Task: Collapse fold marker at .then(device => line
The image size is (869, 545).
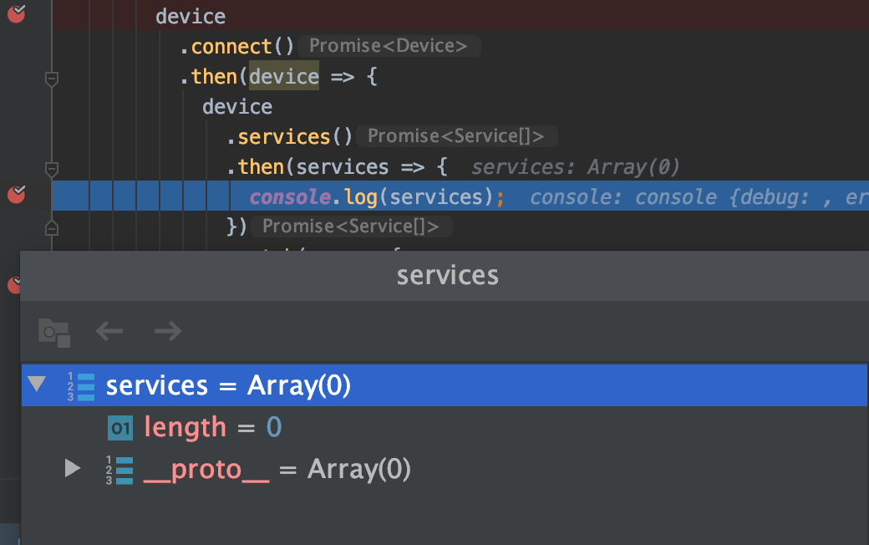Action: pos(52,79)
